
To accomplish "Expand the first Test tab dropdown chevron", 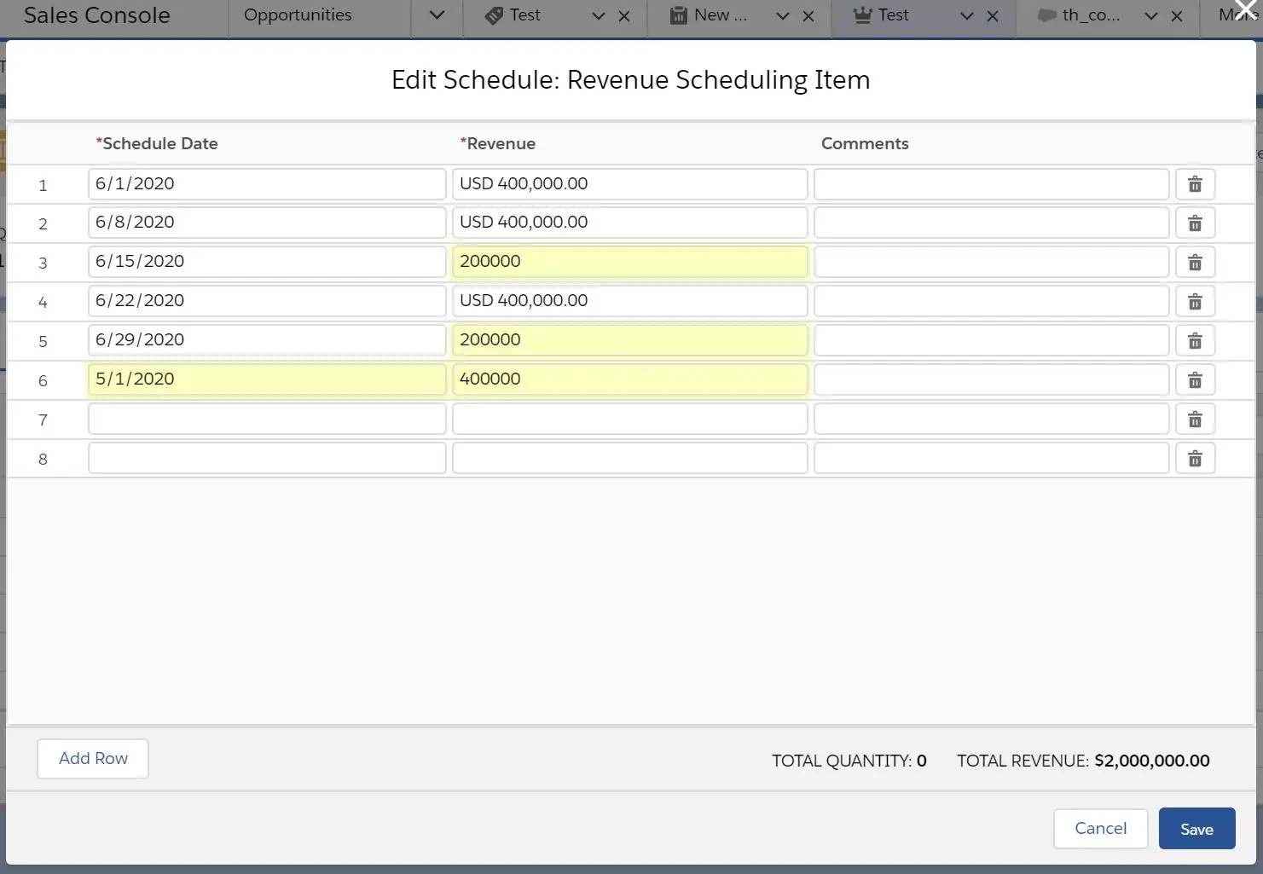I will (599, 16).
